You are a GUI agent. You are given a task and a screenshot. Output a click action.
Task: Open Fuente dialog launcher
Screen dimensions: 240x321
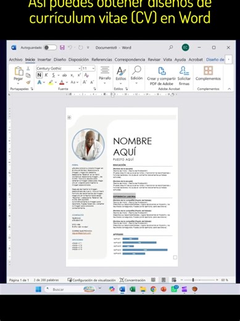(x=94, y=89)
